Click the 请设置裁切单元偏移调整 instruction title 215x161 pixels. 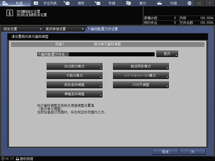[30, 37]
